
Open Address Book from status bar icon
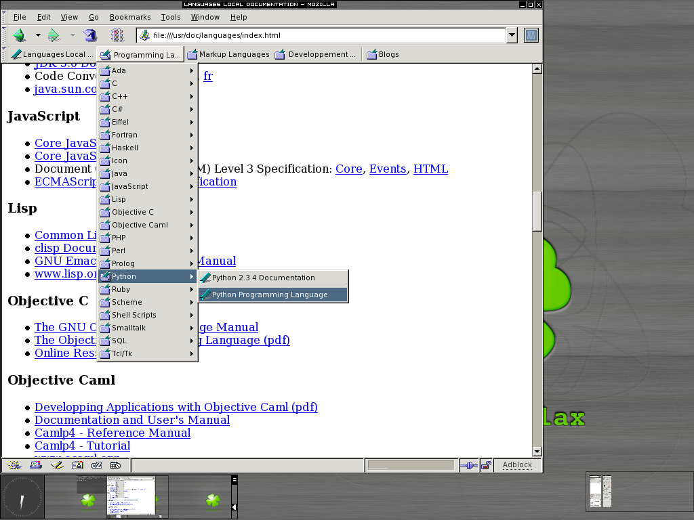coord(77,465)
